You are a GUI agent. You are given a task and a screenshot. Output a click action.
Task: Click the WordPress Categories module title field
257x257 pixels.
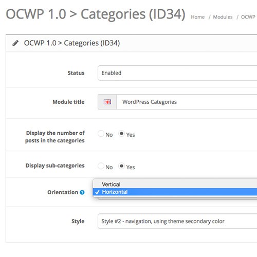pos(187,102)
